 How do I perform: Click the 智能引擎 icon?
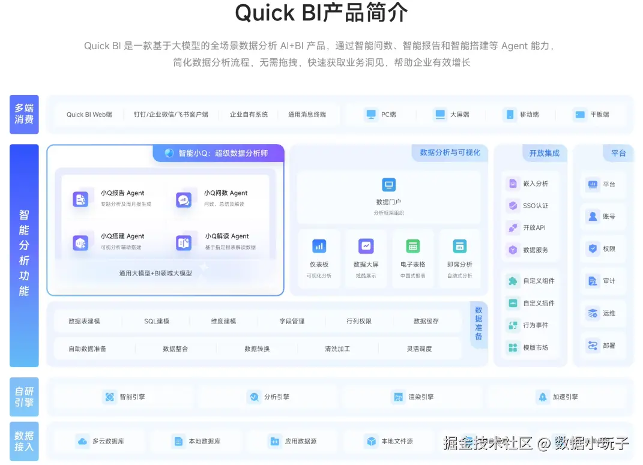coord(109,397)
